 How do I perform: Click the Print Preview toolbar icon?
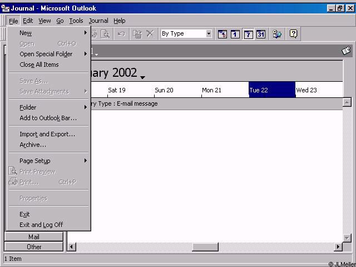click(105, 34)
